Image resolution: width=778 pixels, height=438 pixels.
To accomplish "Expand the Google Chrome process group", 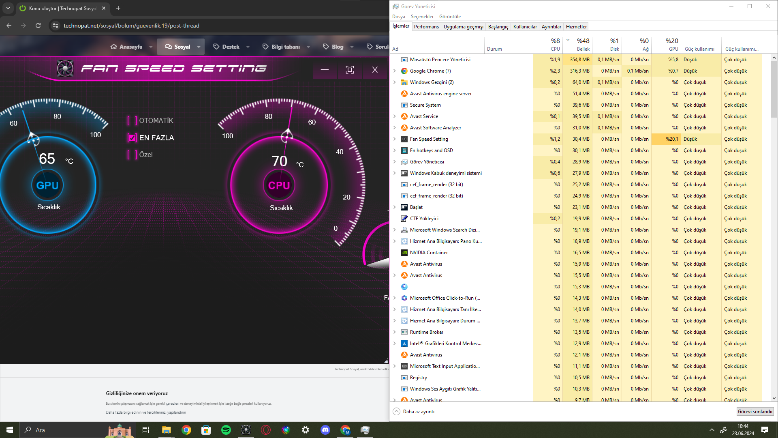I will (x=395, y=71).
